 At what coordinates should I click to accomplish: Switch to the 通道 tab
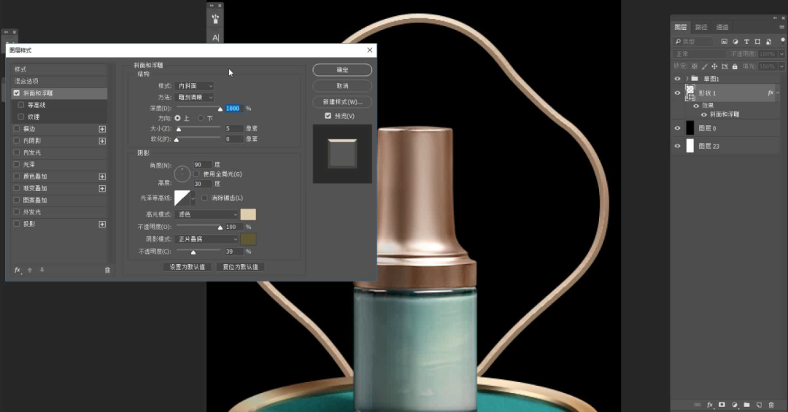722,27
